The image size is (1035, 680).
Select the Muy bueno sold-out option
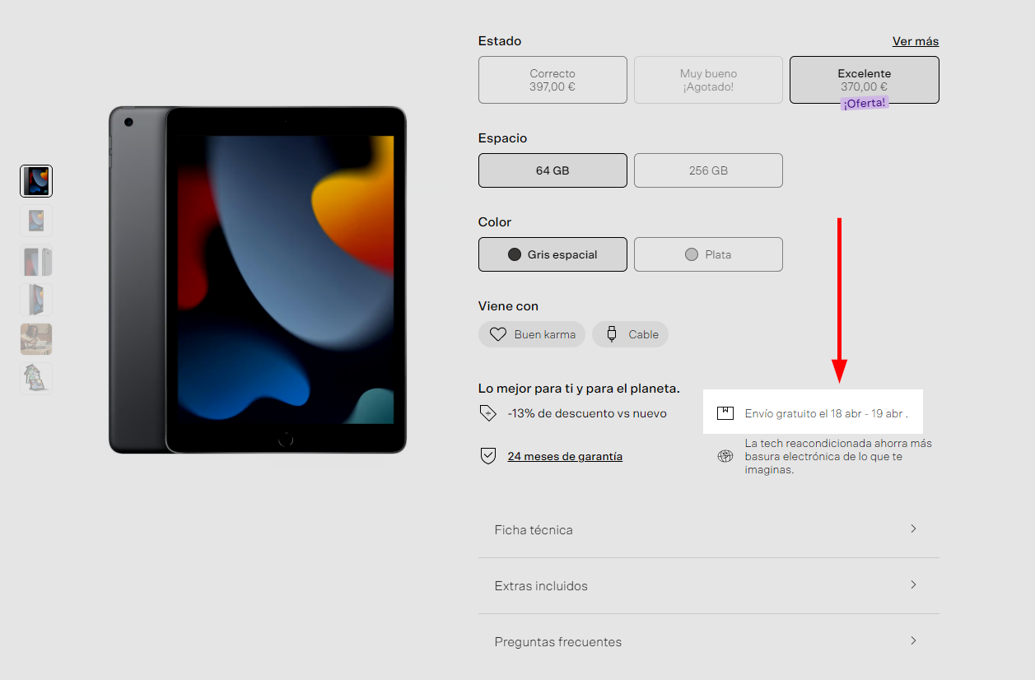708,80
